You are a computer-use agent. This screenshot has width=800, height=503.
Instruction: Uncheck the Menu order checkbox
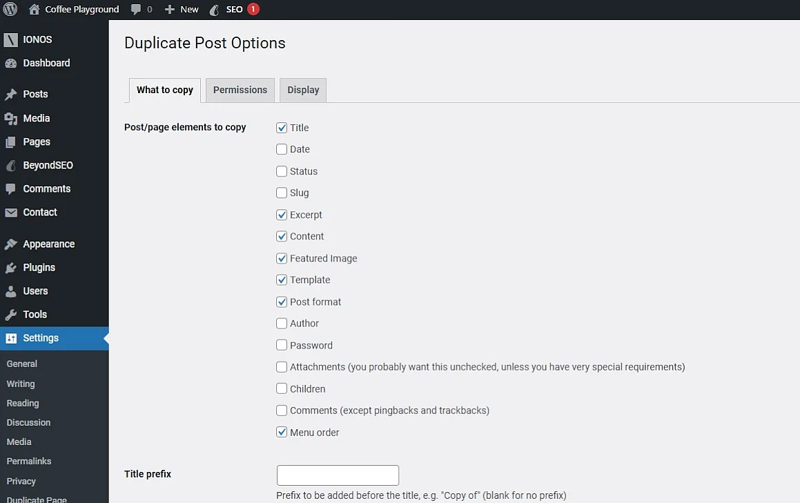282,431
